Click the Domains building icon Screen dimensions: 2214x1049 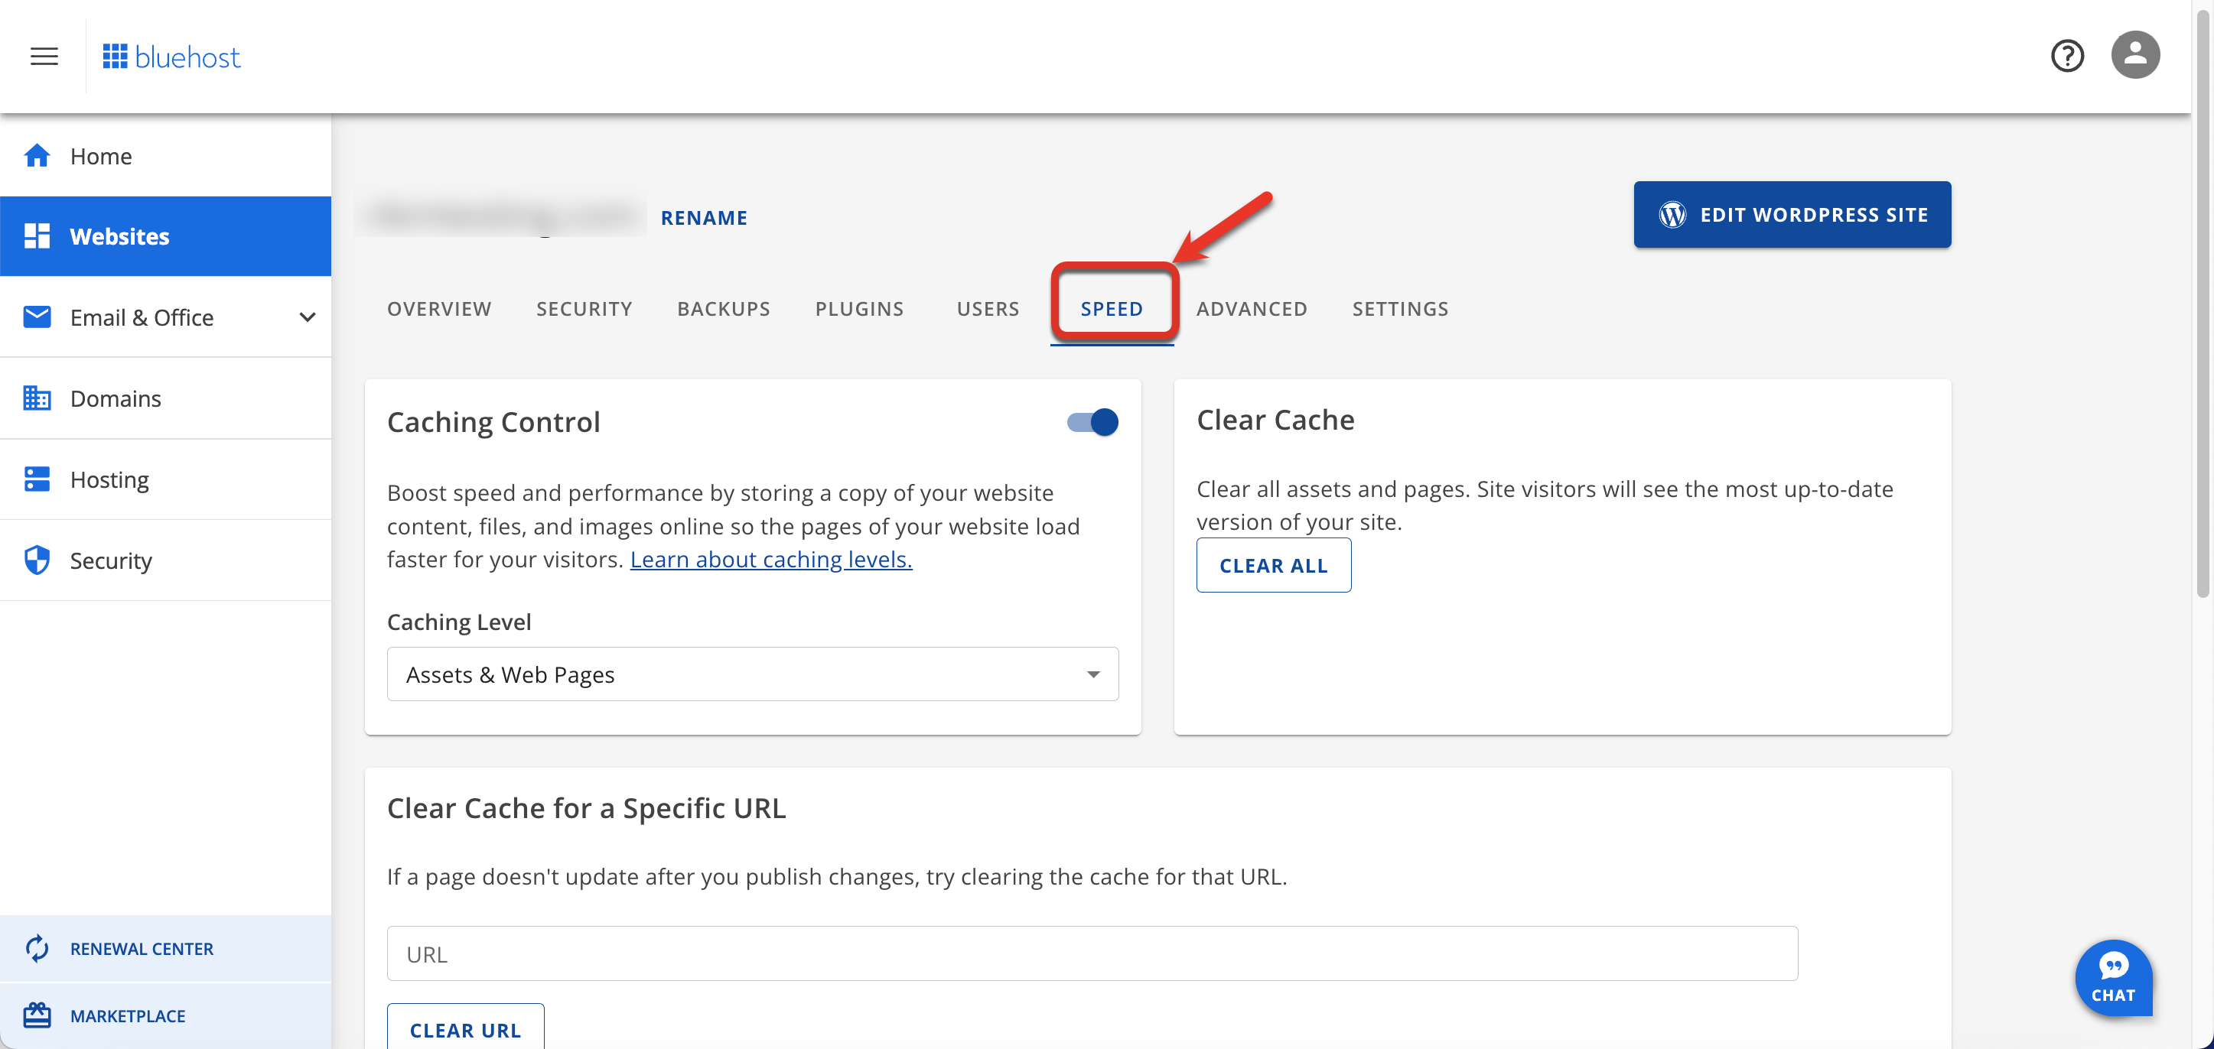[x=37, y=398]
